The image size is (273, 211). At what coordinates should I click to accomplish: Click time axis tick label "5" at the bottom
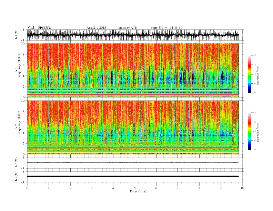[135, 188]
